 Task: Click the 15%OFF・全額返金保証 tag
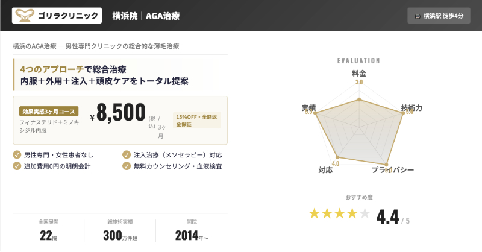(196, 120)
